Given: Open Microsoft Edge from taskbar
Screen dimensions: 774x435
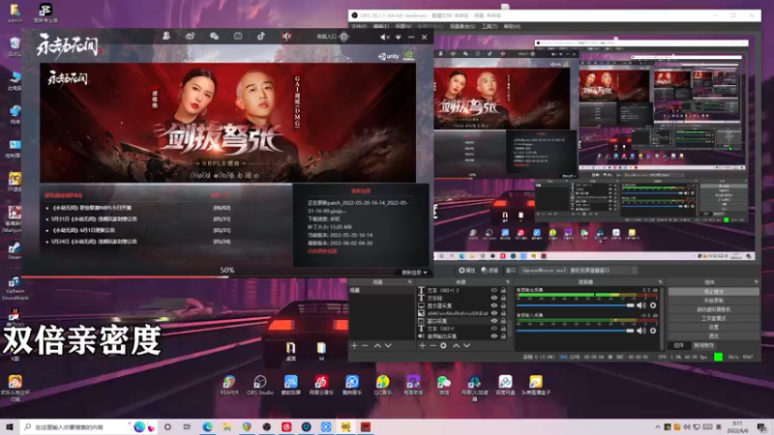Looking at the screenshot, I should [207, 426].
